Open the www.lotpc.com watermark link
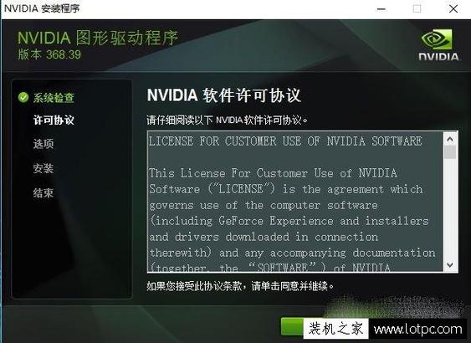The image size is (471, 343). tap(417, 329)
